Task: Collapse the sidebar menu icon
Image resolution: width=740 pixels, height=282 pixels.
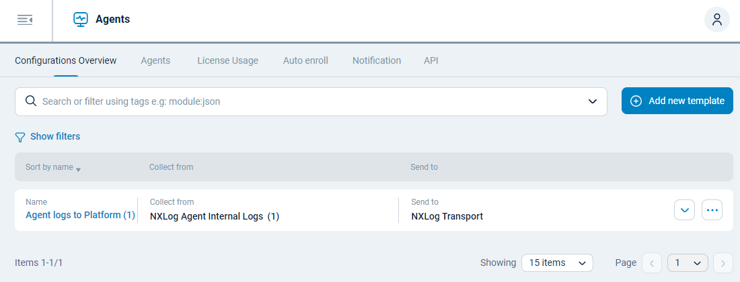Action: click(25, 20)
